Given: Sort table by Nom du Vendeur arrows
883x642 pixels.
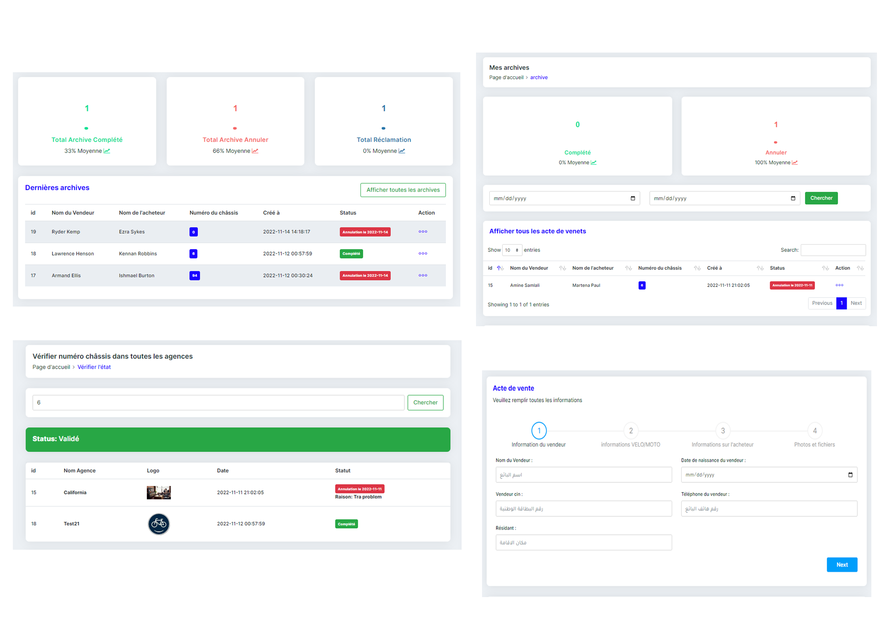Looking at the screenshot, I should click(562, 268).
